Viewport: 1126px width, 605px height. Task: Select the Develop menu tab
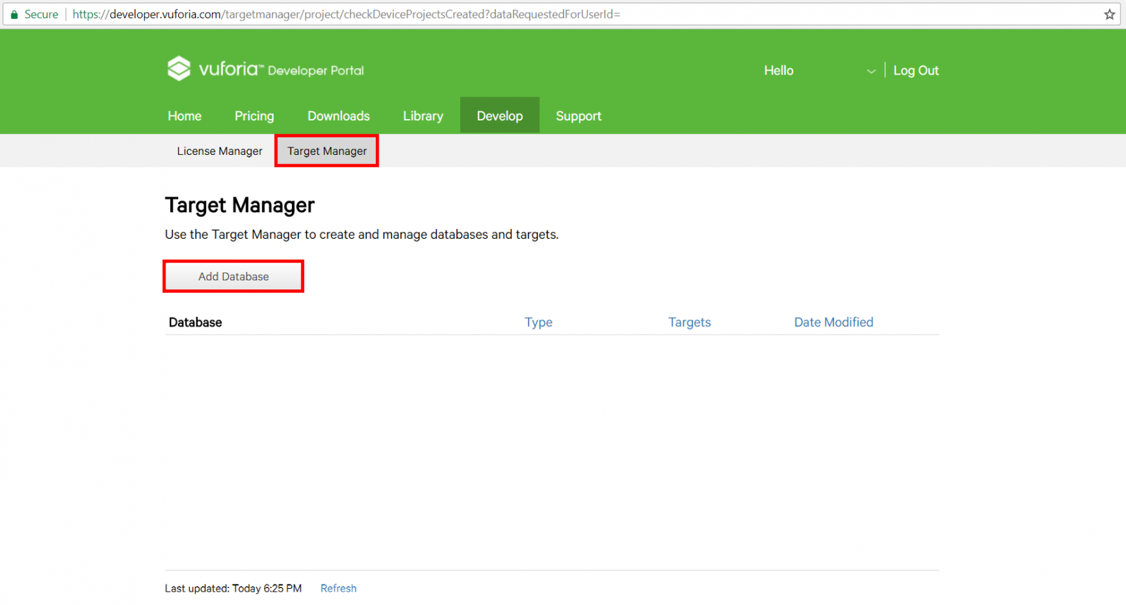click(500, 116)
